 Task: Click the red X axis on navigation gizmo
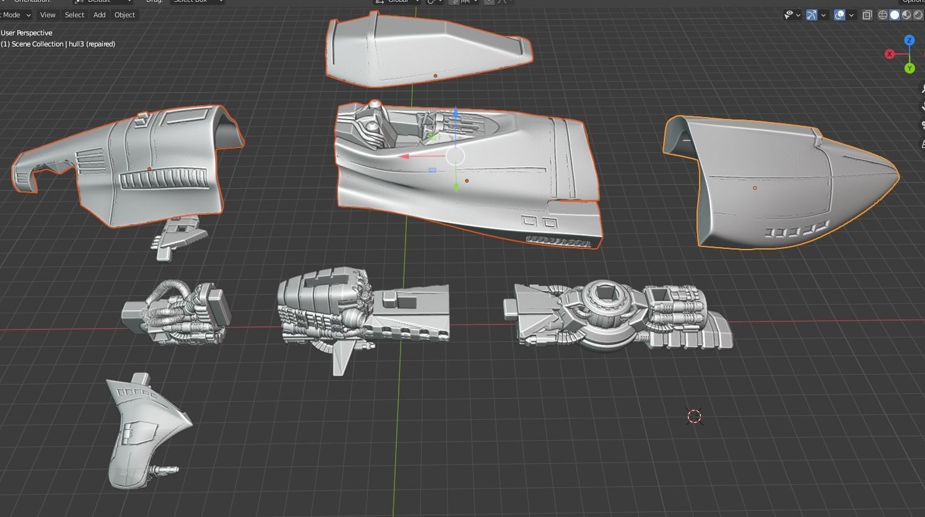pos(890,54)
